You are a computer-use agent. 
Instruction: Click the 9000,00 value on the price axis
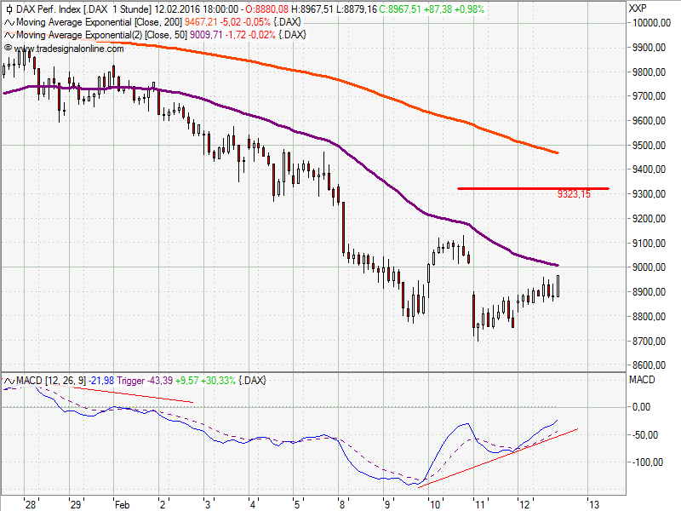tap(647, 267)
